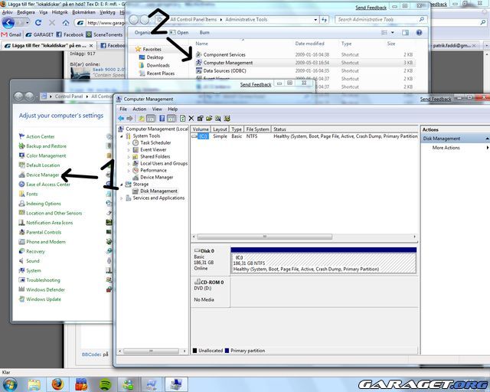Expand the Services and Applications node
Viewport: 490px width, 392px height.
[121, 198]
